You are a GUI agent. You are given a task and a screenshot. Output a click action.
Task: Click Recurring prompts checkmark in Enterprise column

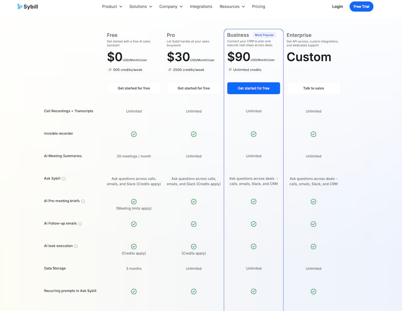pos(313,291)
